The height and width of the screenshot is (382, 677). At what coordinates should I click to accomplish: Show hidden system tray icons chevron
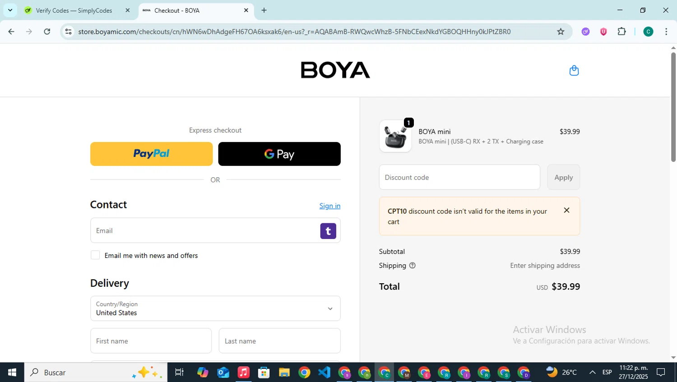pos(592,372)
